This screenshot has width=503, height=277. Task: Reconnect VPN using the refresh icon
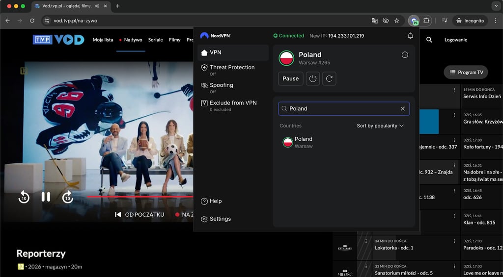point(329,79)
